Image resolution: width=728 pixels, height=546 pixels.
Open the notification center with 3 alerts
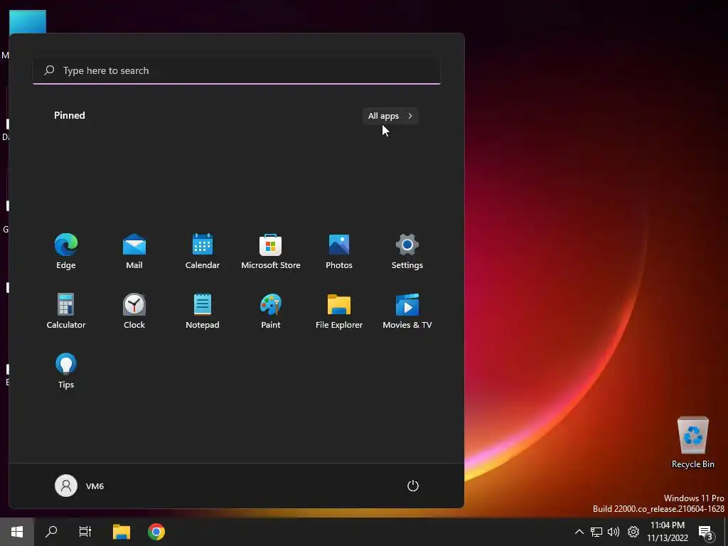[x=706, y=532]
